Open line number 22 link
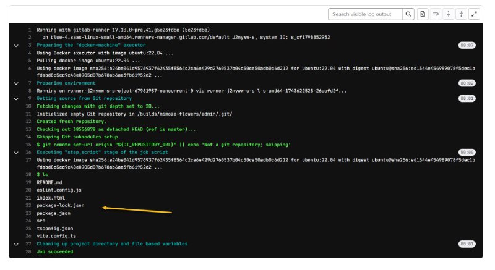This screenshot has width=495, height=270. point(28,205)
